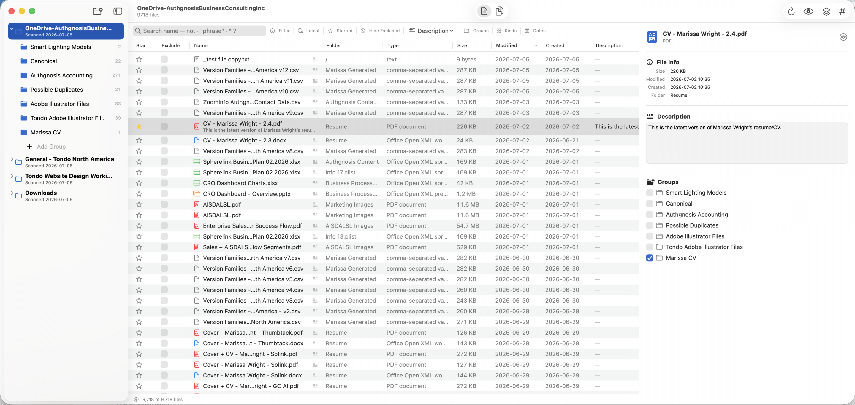Expand the Downloads source
The height and width of the screenshot is (405, 855).
point(12,193)
